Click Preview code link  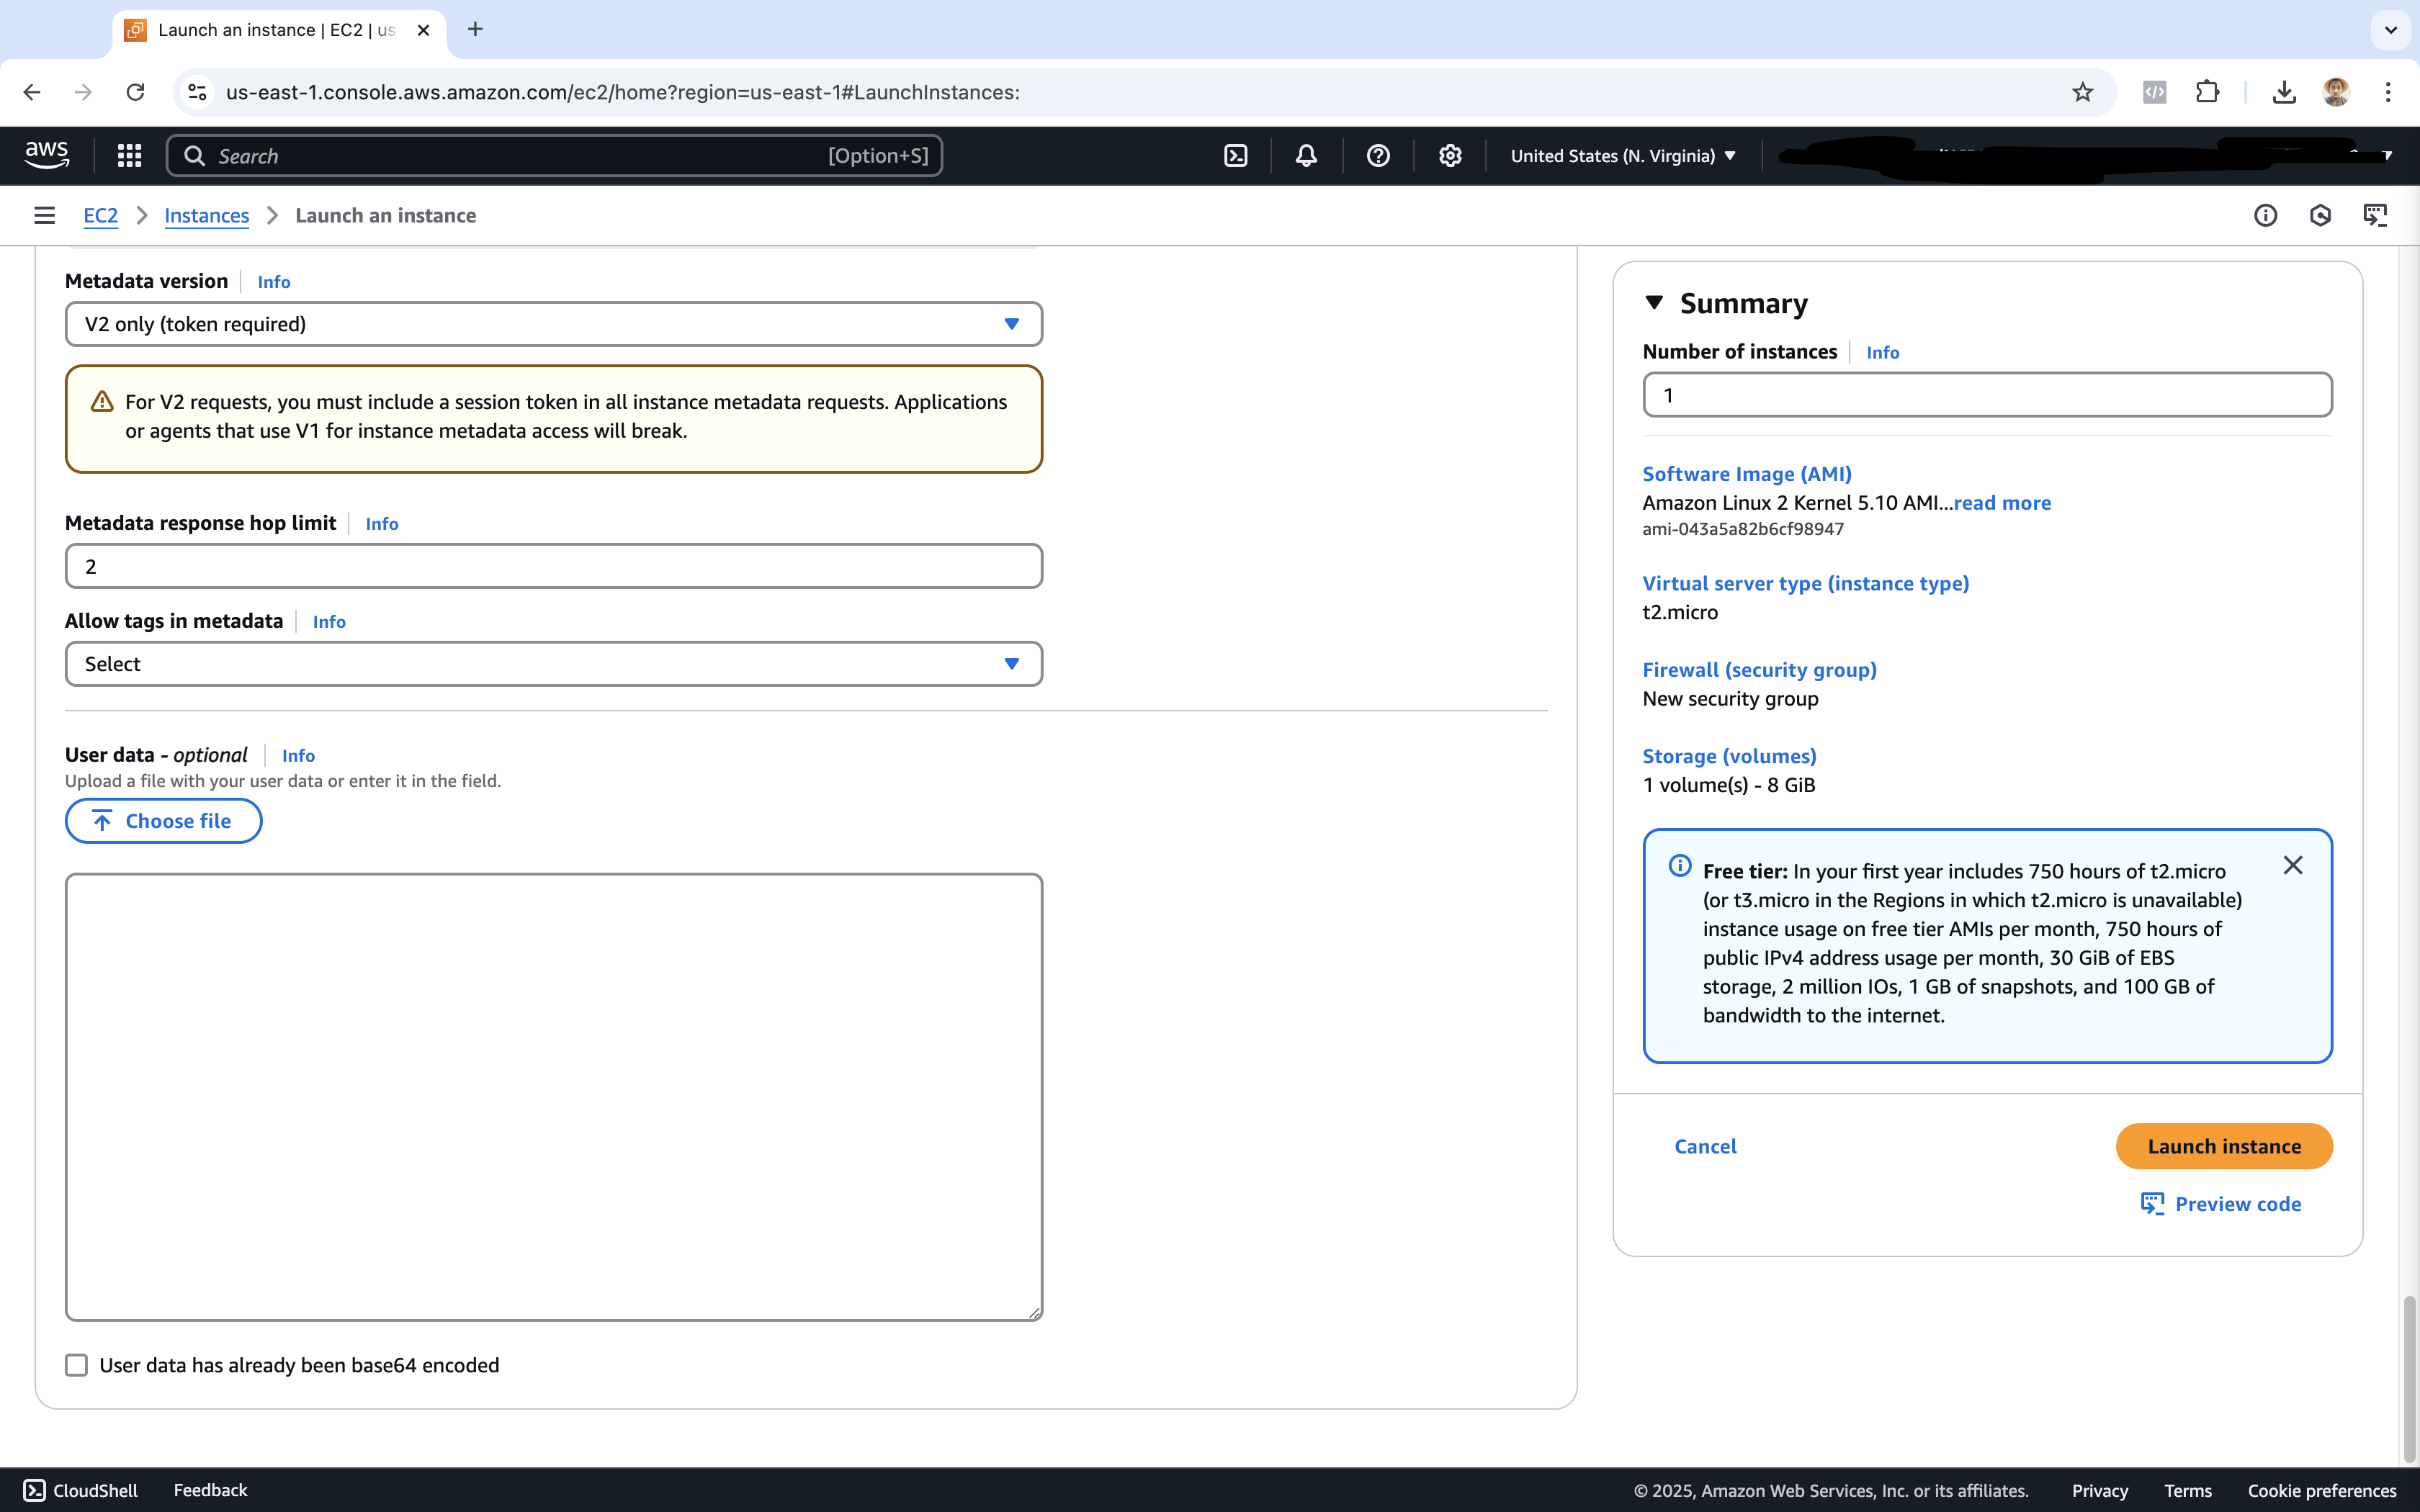2221,1204
